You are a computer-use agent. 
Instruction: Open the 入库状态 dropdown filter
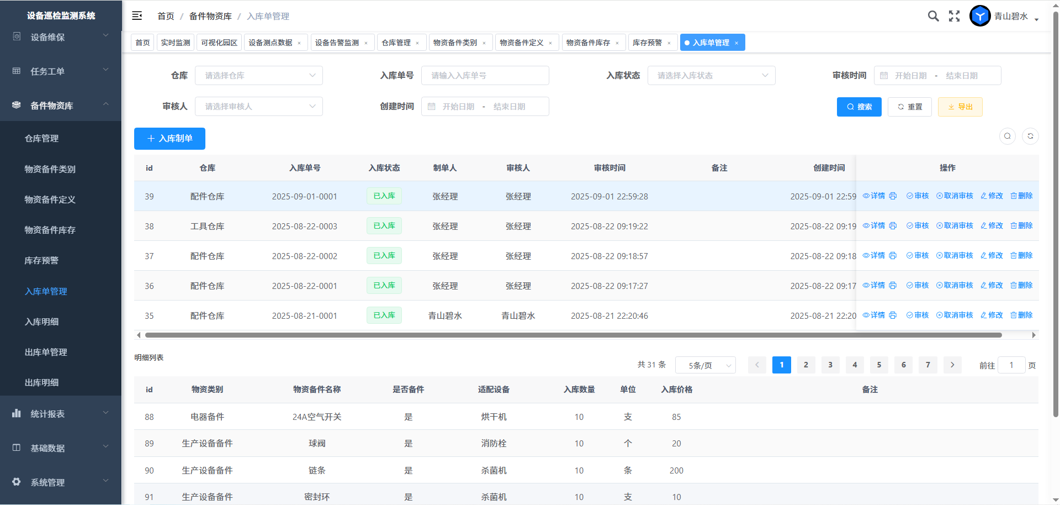pos(711,76)
